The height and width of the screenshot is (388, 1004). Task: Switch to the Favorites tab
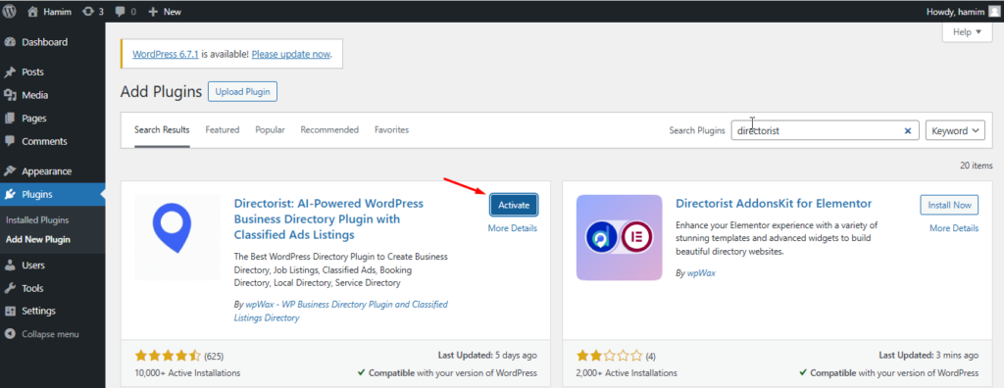[x=392, y=130]
